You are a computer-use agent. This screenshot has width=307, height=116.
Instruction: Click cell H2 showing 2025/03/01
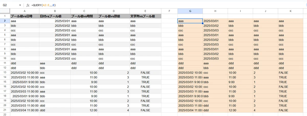(215, 21)
